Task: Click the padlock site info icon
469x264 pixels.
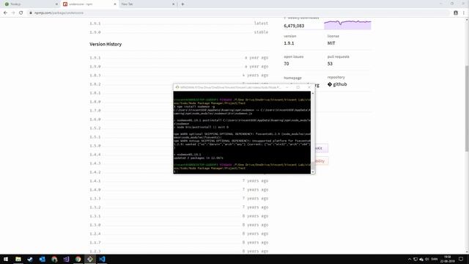Action: tap(31, 13)
